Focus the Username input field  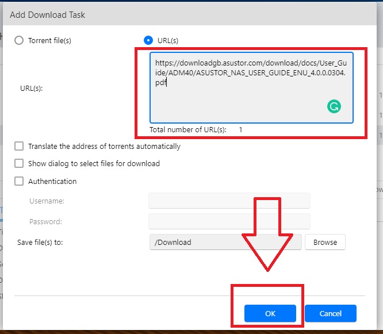tap(229, 201)
